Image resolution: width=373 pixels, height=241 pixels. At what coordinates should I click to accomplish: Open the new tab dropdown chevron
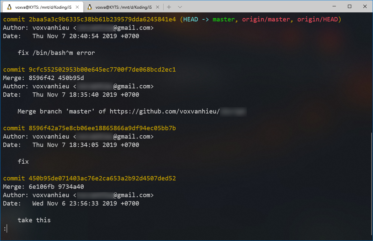pos(180,6)
